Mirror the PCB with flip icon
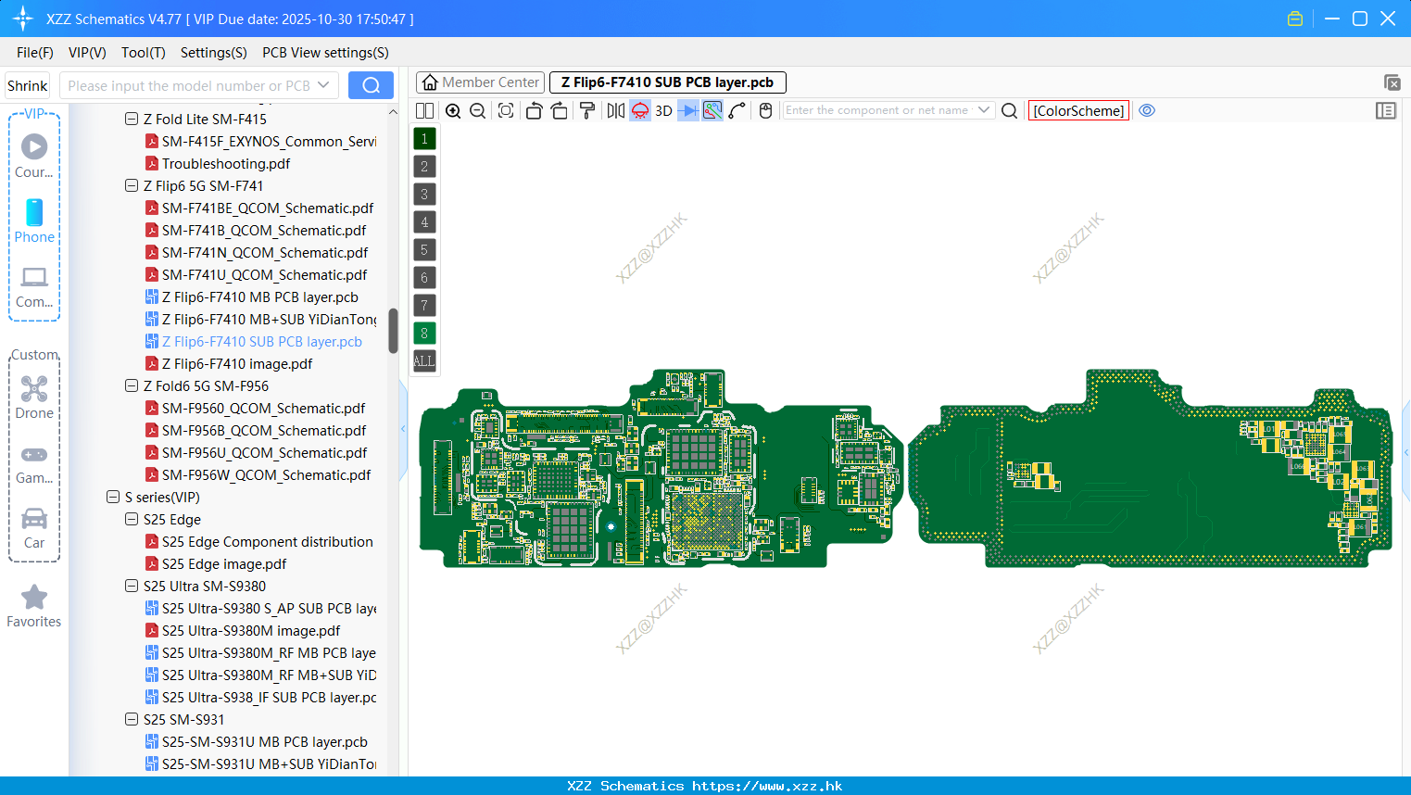Viewport: 1411px width, 795px height. 616,110
